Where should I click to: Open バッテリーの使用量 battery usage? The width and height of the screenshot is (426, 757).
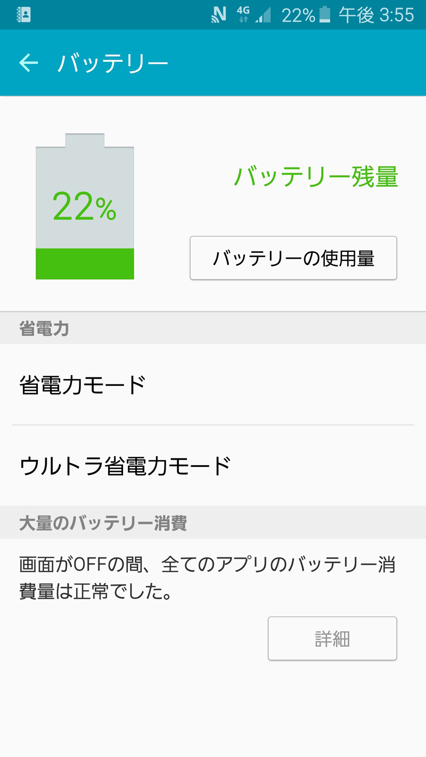point(293,258)
